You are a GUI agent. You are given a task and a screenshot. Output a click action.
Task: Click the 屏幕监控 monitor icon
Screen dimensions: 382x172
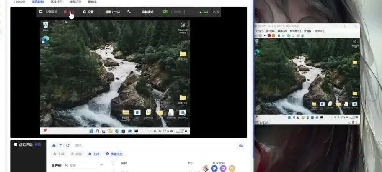click(x=41, y=12)
